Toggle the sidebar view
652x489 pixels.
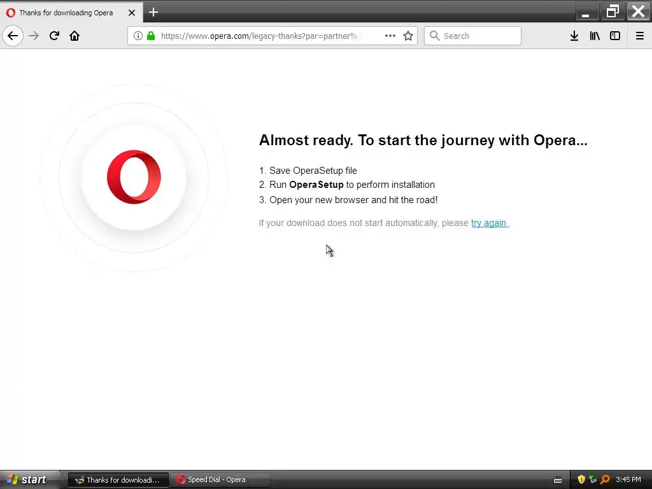click(615, 36)
